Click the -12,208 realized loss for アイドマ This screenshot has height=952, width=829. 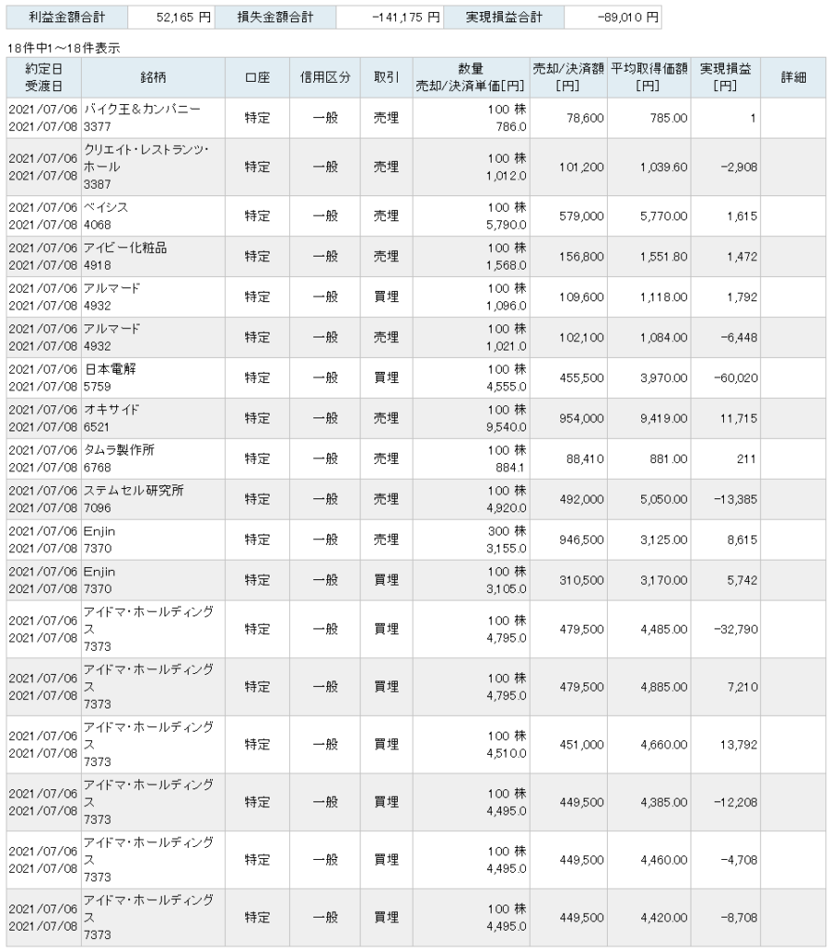(x=735, y=802)
